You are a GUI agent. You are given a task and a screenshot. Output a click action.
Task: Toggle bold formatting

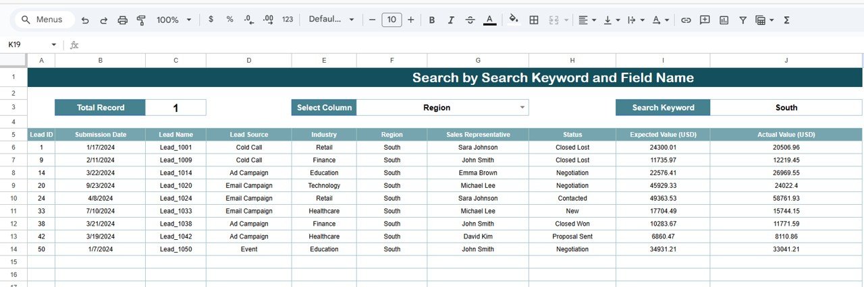(x=432, y=20)
